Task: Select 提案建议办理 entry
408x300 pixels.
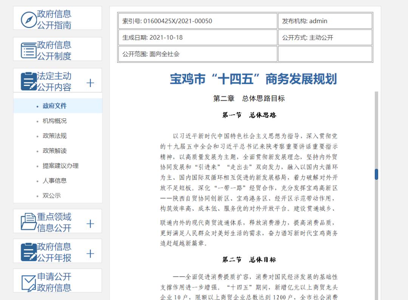Action: pos(60,166)
